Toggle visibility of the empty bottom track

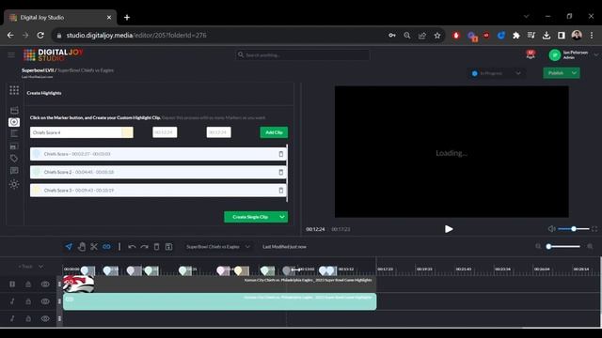pyautogui.click(x=45, y=318)
